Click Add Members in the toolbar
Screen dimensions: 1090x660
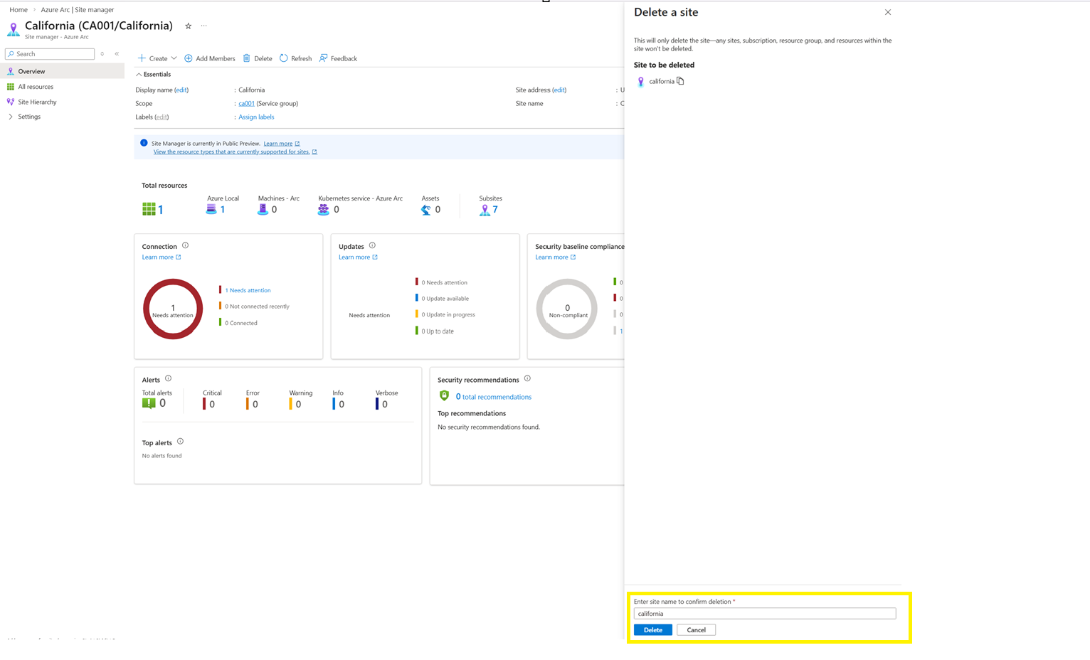[x=210, y=58]
